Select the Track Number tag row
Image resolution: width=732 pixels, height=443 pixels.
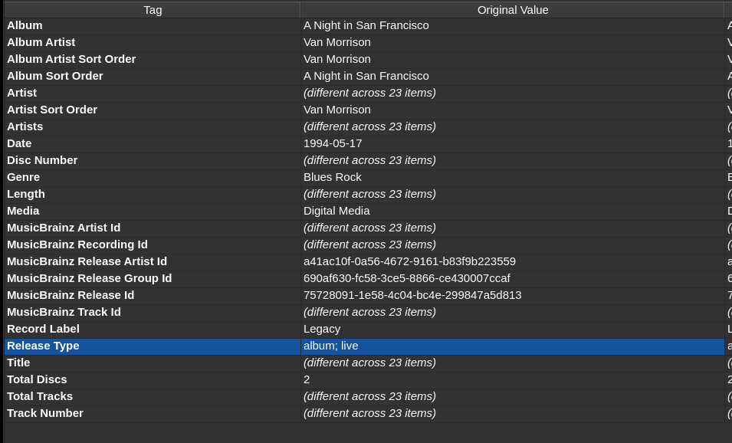45,413
